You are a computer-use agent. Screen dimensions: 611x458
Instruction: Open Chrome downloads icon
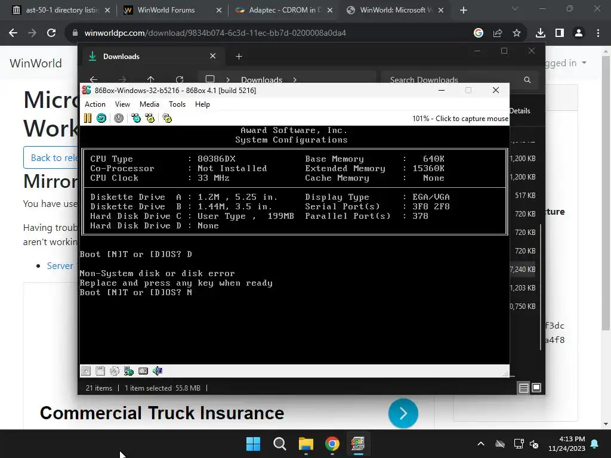pyautogui.click(x=541, y=33)
